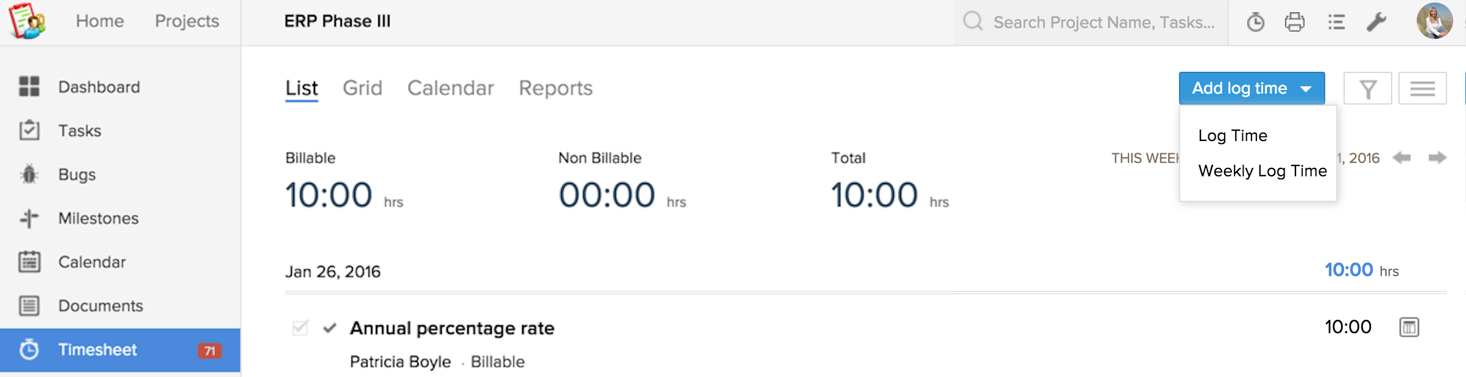1466x377 pixels.
Task: Click the search project name input field
Action: click(1103, 22)
